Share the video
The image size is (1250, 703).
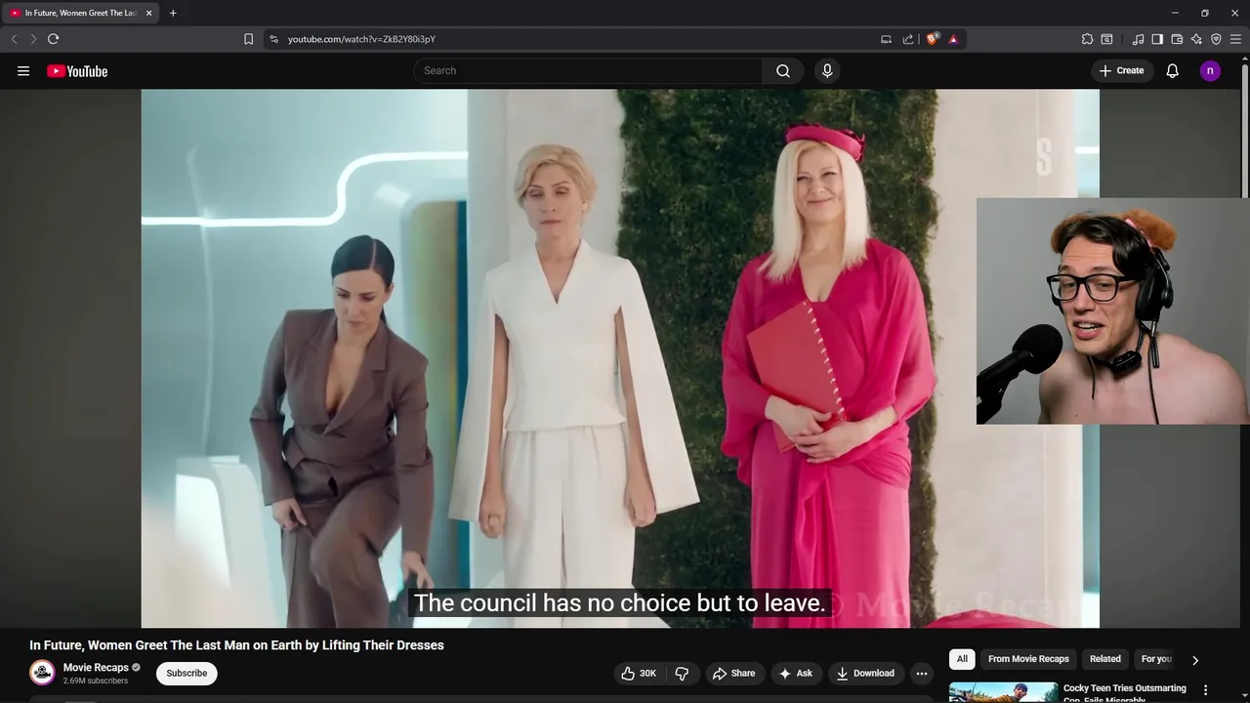coord(733,673)
